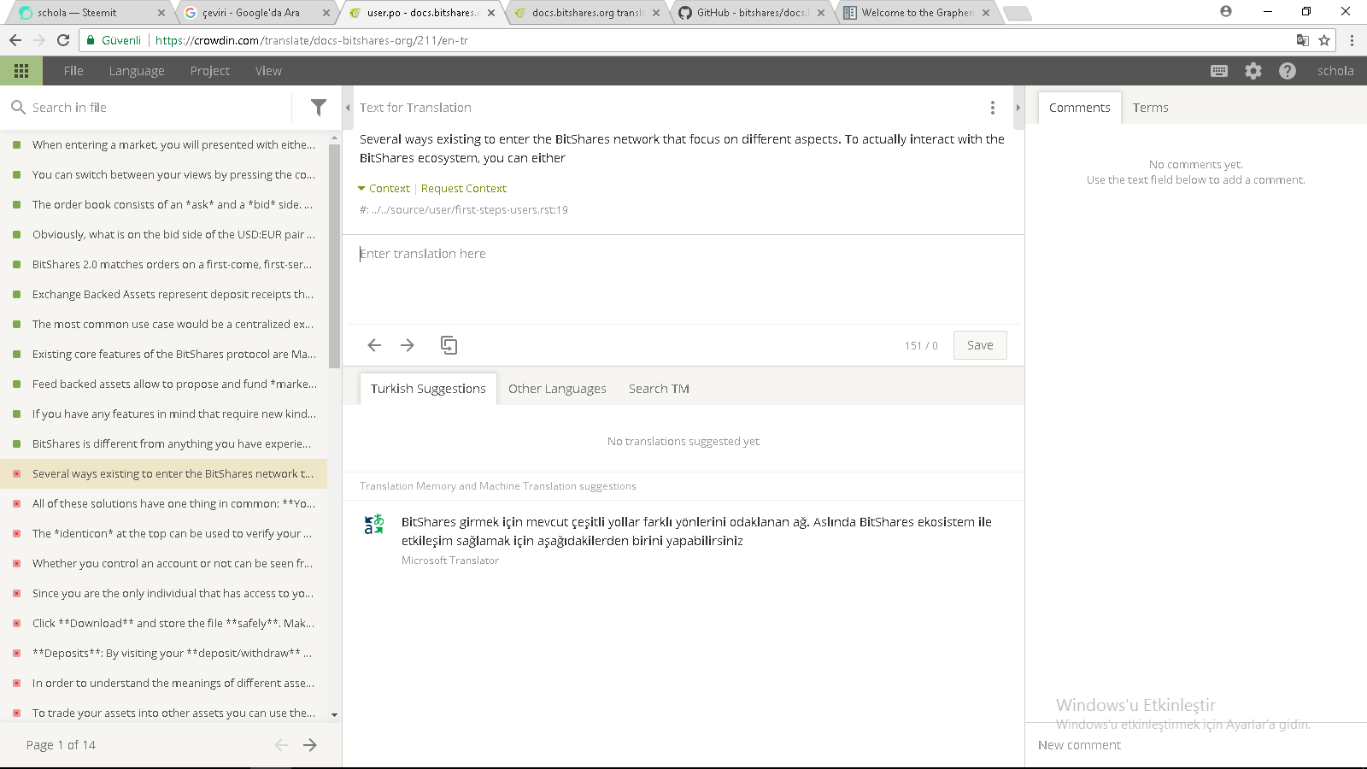Open editor settings gear icon
This screenshot has width=1367, height=769.
[1253, 71]
